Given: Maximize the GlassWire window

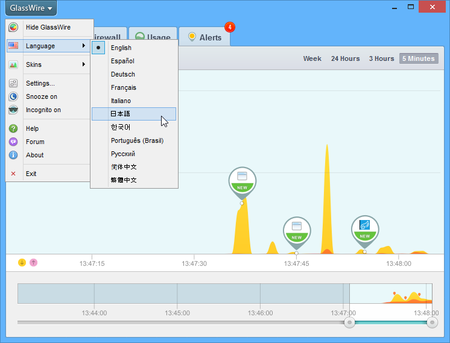Looking at the screenshot, I should (411, 7).
